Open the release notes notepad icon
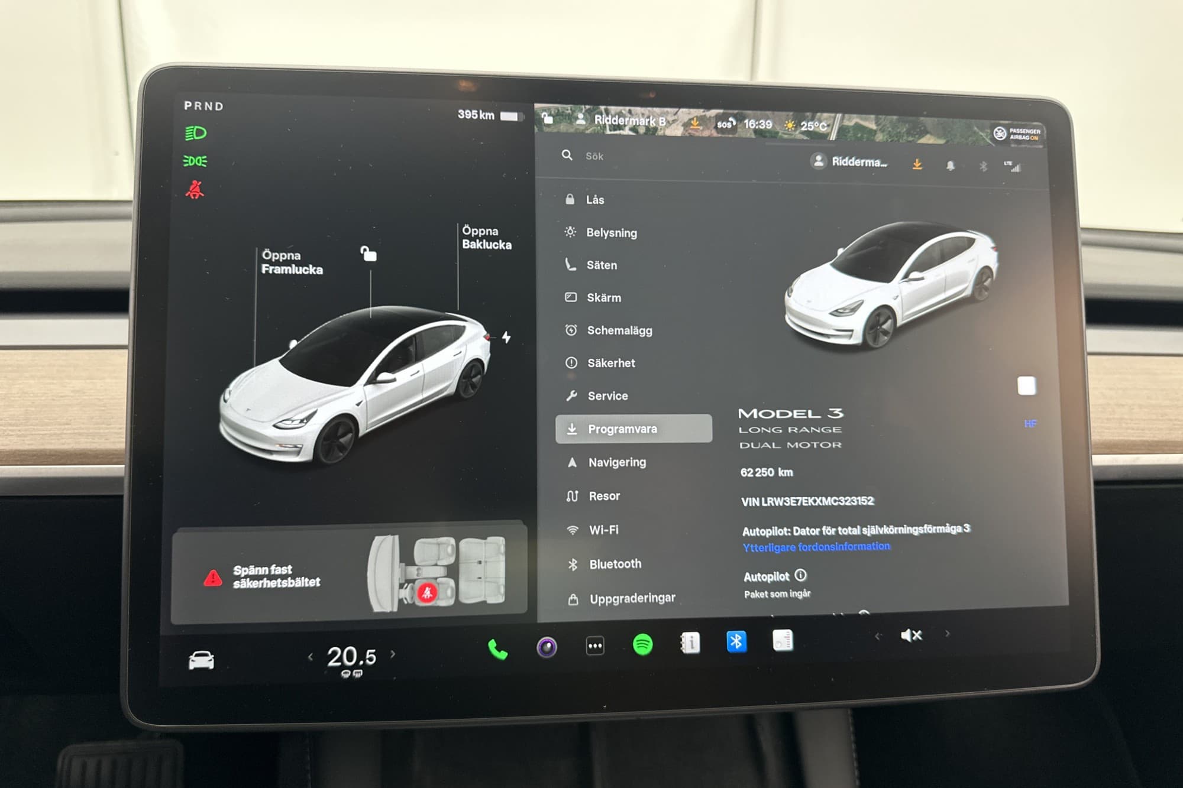This screenshot has height=788, width=1183. click(783, 640)
